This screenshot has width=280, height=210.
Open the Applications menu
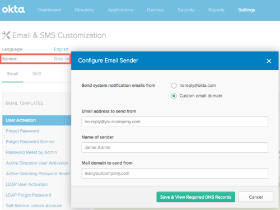[x=120, y=10]
